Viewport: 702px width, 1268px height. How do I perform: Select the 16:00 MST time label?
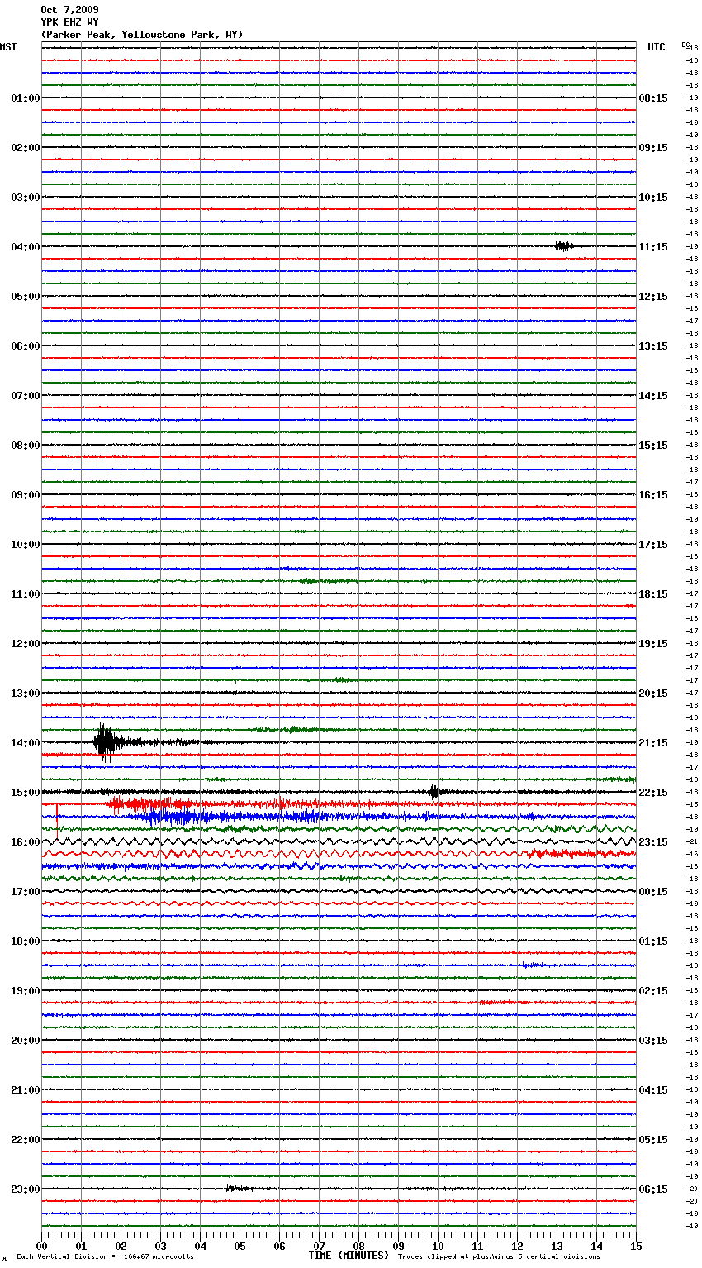(x=25, y=842)
